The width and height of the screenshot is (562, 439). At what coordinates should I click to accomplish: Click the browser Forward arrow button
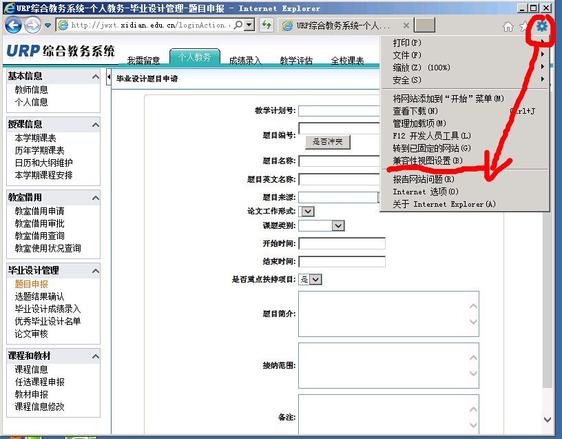click(x=32, y=25)
